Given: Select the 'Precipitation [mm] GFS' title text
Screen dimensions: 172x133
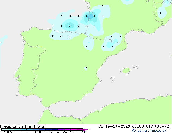Looking at the screenshot, I should coord(22,126).
